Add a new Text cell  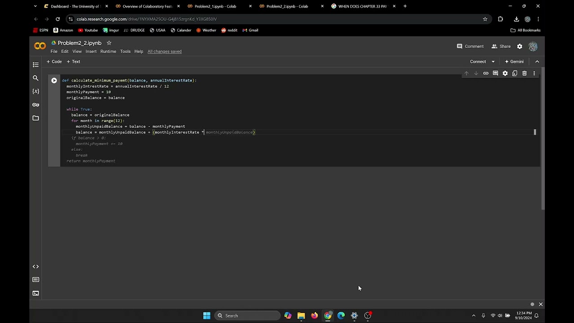click(x=74, y=61)
